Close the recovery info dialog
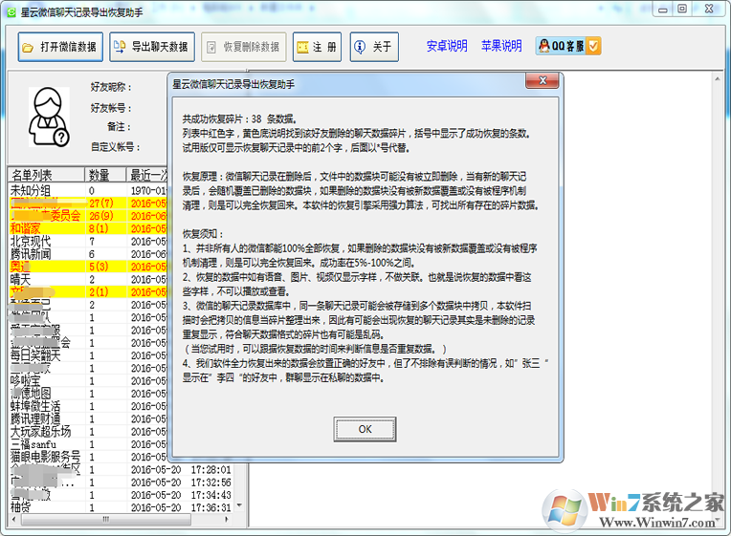731x536 pixels. pyautogui.click(x=543, y=80)
